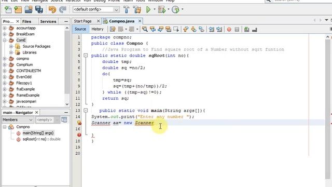This screenshot has width=332, height=187.
Task: Click the New Project toolbar icon
Action: pyautogui.click(x=18, y=9)
